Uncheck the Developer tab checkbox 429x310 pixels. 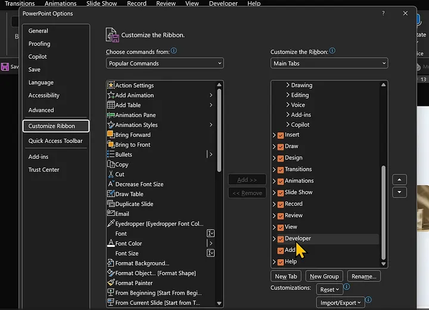coord(281,239)
